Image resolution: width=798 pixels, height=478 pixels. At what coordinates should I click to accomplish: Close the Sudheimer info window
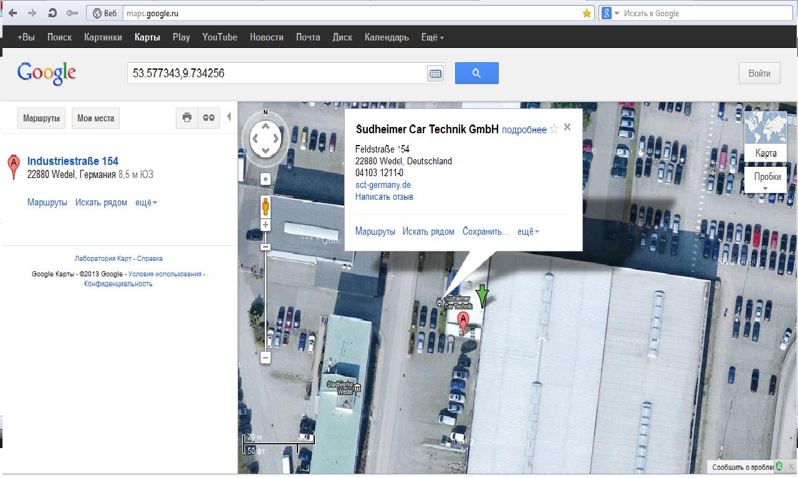pos(567,127)
